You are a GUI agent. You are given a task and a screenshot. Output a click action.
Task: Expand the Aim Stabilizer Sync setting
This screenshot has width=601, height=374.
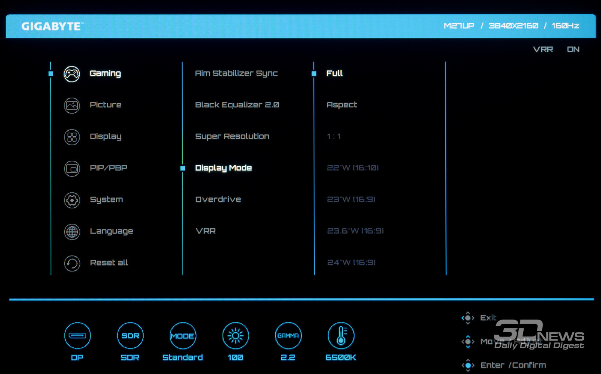coord(236,73)
